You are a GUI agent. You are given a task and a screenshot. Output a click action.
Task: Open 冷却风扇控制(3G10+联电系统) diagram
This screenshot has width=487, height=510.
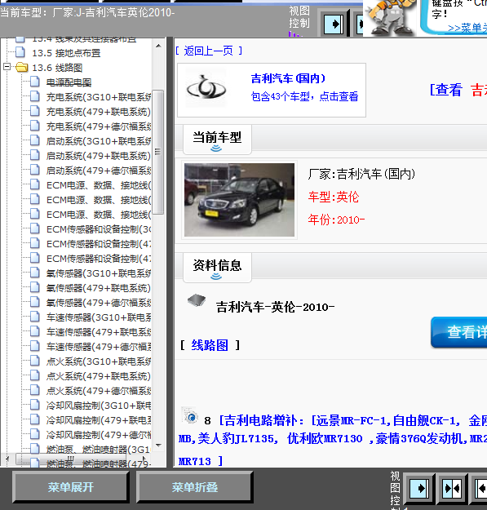(x=99, y=406)
